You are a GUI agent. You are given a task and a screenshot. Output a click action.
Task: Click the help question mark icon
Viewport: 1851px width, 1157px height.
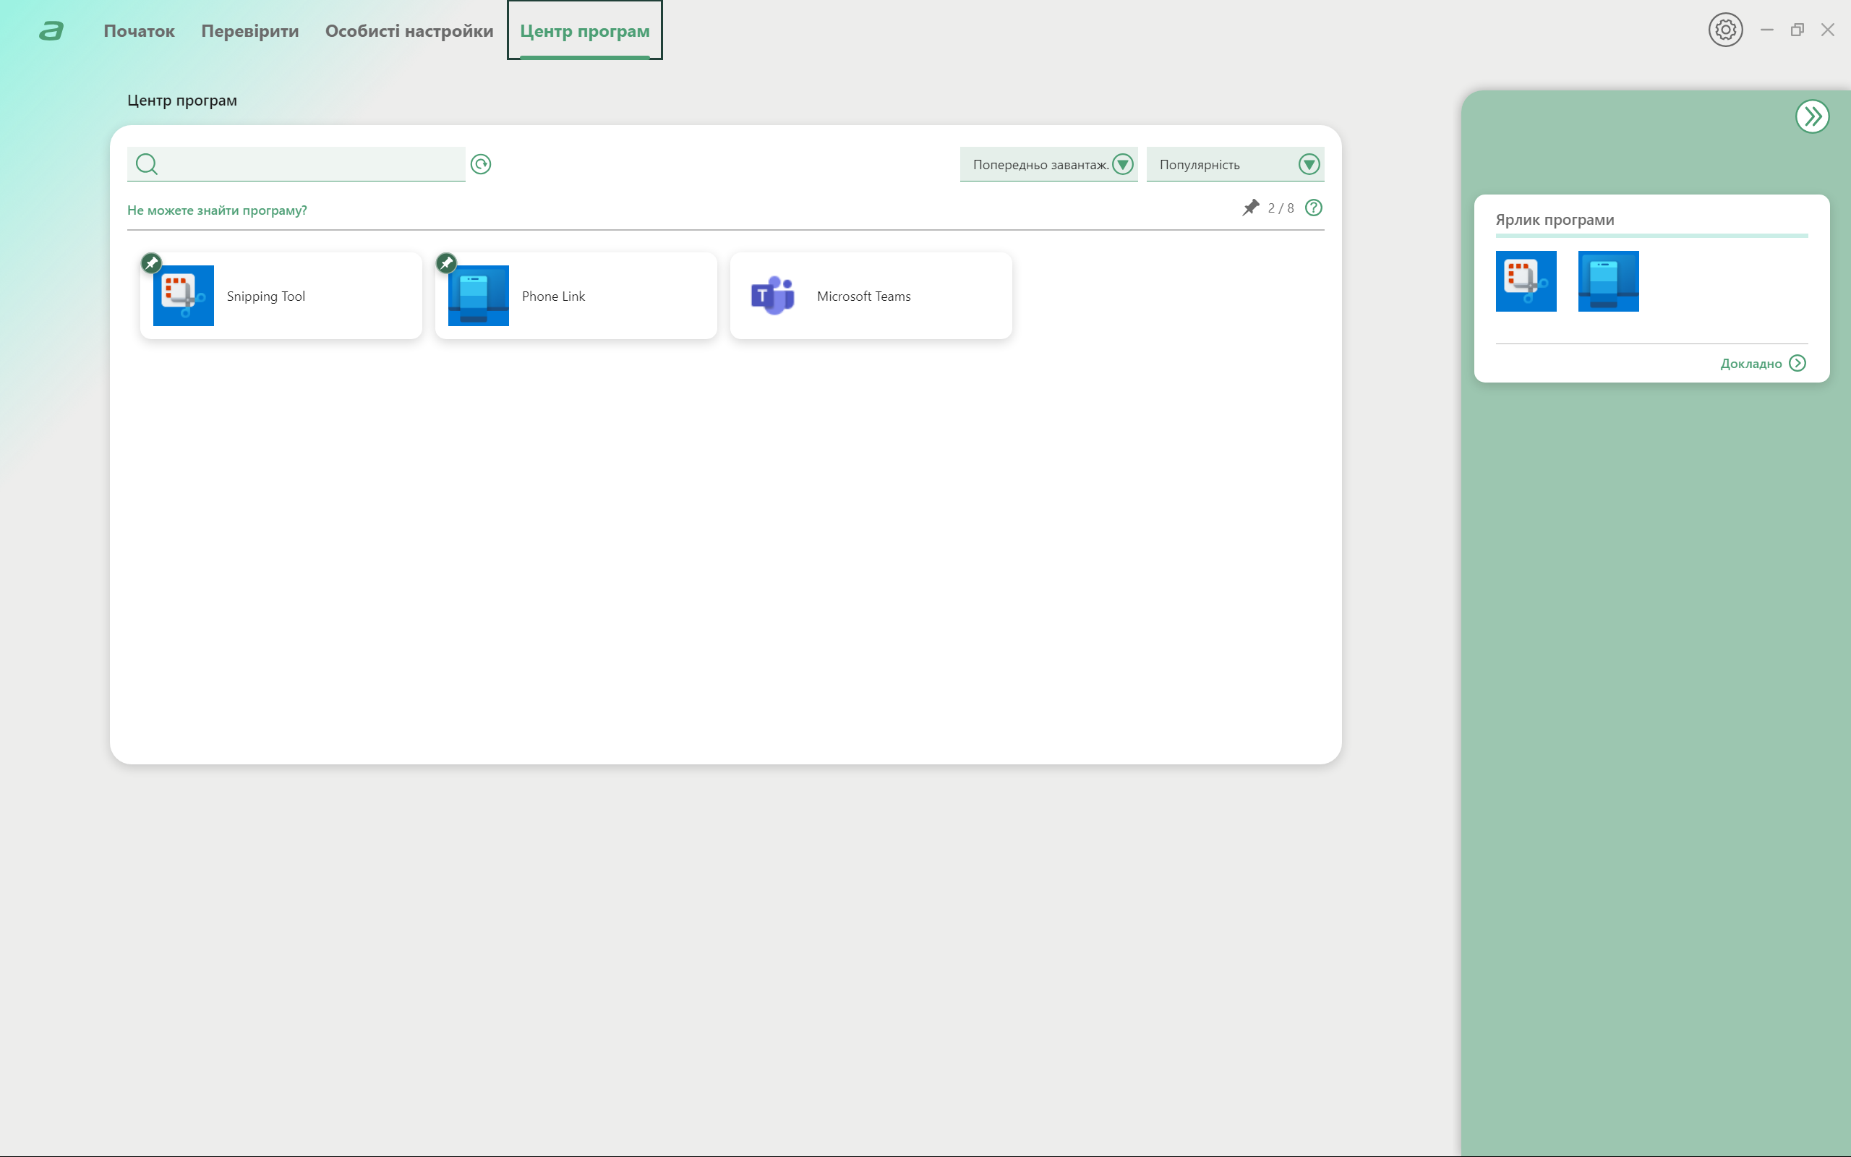coord(1313,208)
